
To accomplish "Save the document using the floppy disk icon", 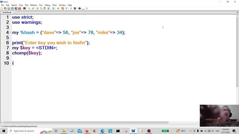I will click(9, 9).
